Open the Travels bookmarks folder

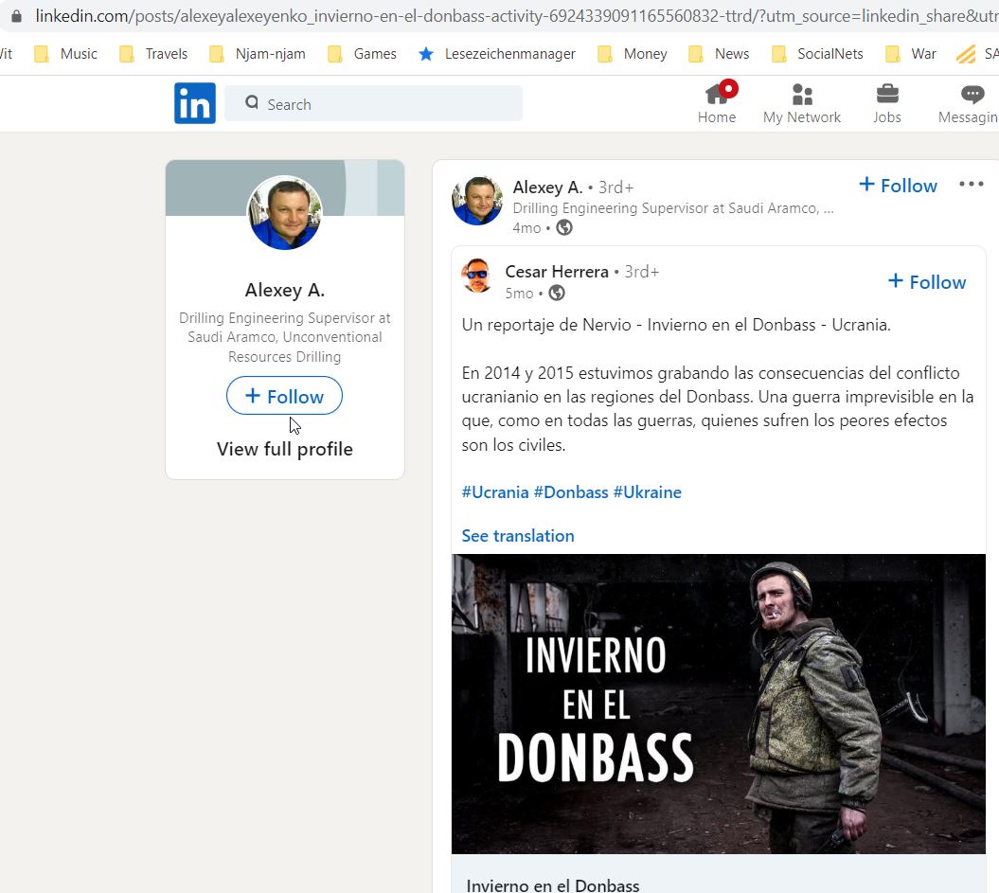(153, 54)
